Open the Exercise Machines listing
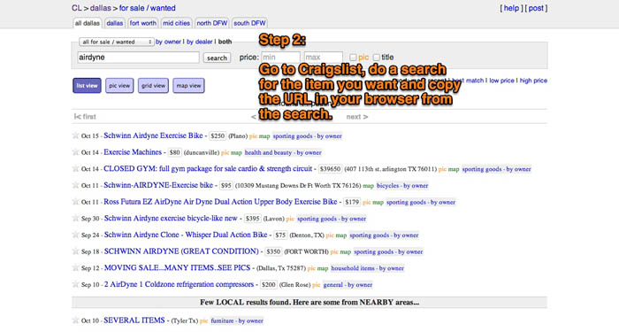This screenshot has height=332, width=619. tap(133, 152)
